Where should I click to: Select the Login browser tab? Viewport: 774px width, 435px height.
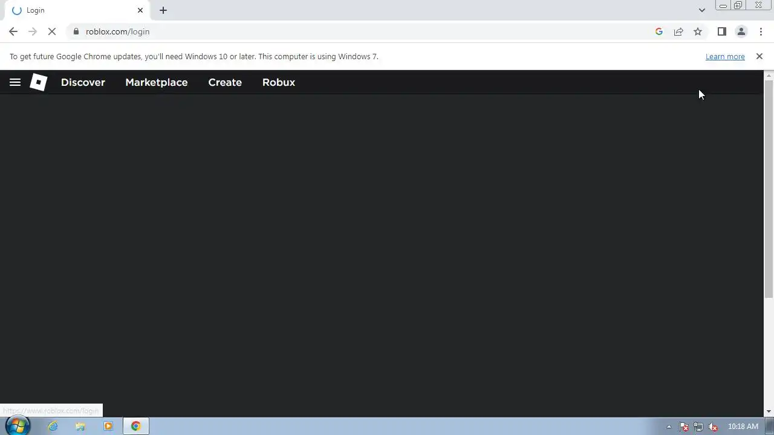click(x=77, y=10)
